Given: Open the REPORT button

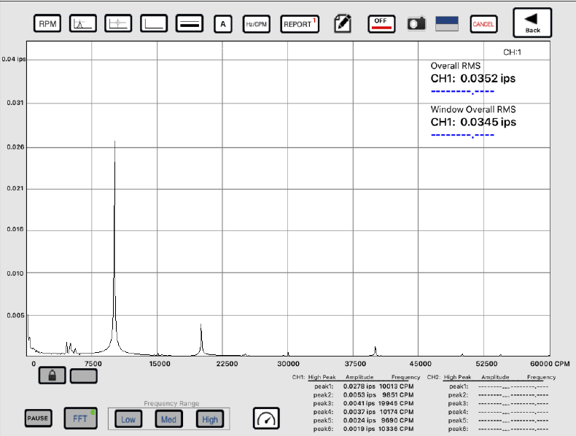Looking at the screenshot, I should [x=300, y=24].
